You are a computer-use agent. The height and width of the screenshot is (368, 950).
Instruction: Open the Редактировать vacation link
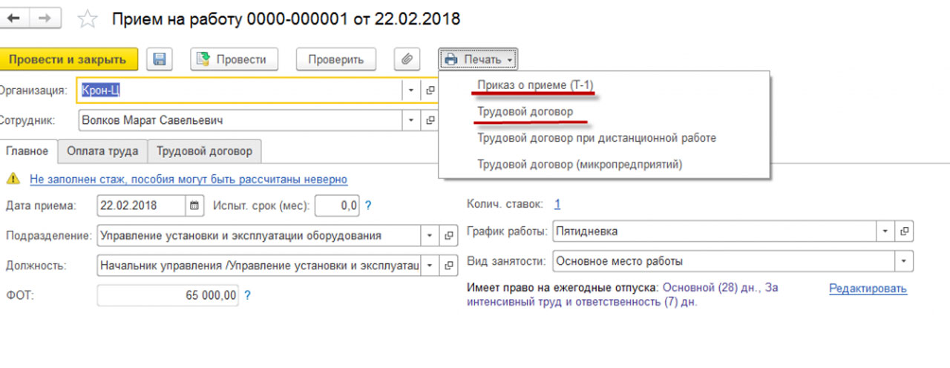tap(868, 289)
